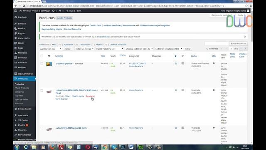Click the Ordenar Productos link
Image resolution: width=266 pixels, height=150 pixels.
point(118,45)
